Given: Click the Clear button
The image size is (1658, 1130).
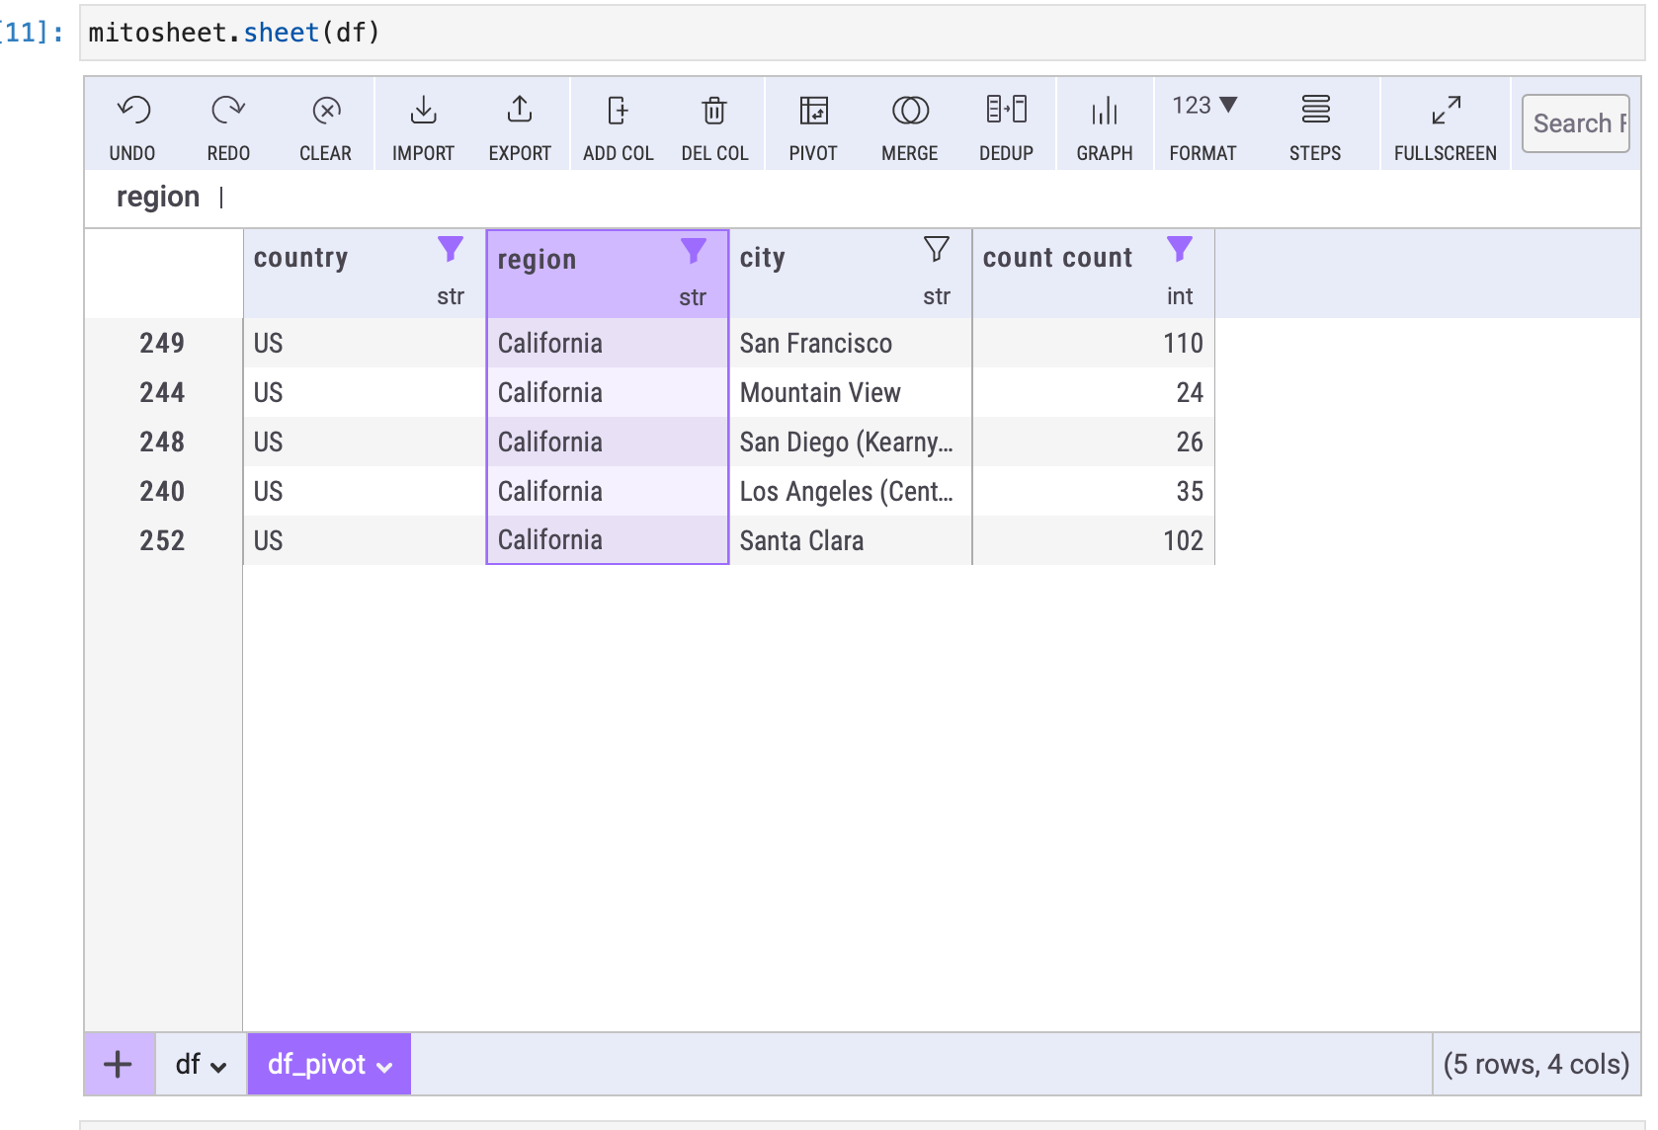Looking at the screenshot, I should tap(325, 124).
